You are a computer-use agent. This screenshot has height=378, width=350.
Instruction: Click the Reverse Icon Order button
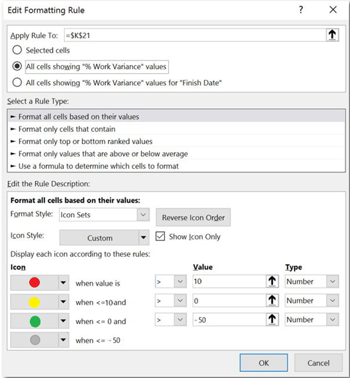193,217
